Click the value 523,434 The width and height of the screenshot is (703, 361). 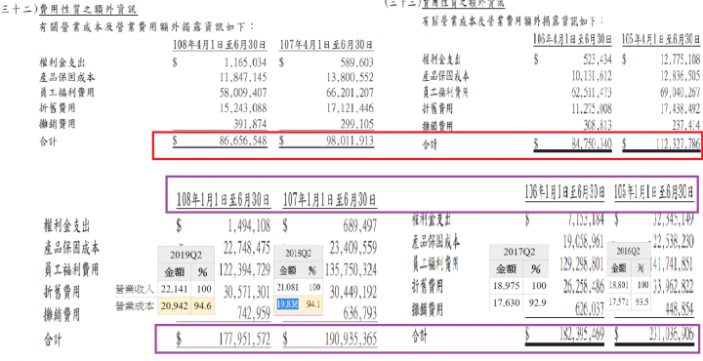(599, 60)
